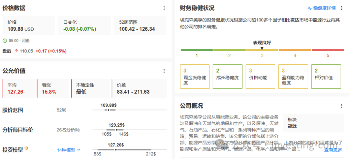Viewport: 349px width, 159px height.
Task: Click the 公司概况 panel heading
Action: 191,106
